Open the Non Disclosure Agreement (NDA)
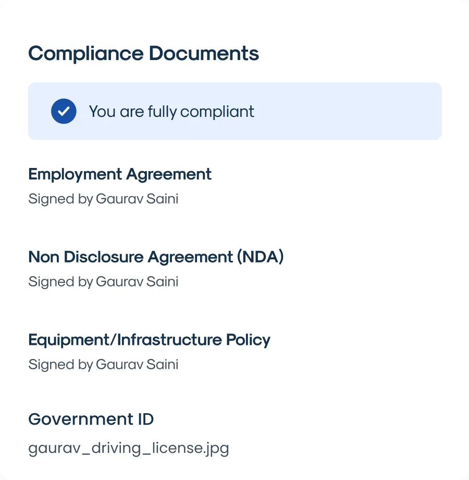Viewport: 469px width, 480px height. pyautogui.click(x=156, y=257)
